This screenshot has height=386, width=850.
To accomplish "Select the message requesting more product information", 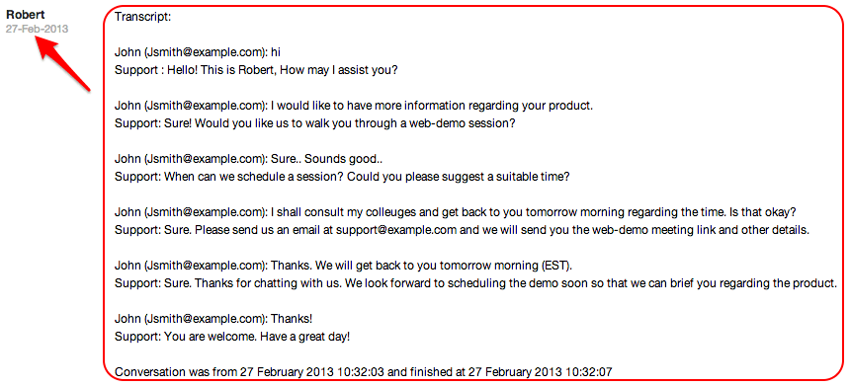I will tap(354, 106).
